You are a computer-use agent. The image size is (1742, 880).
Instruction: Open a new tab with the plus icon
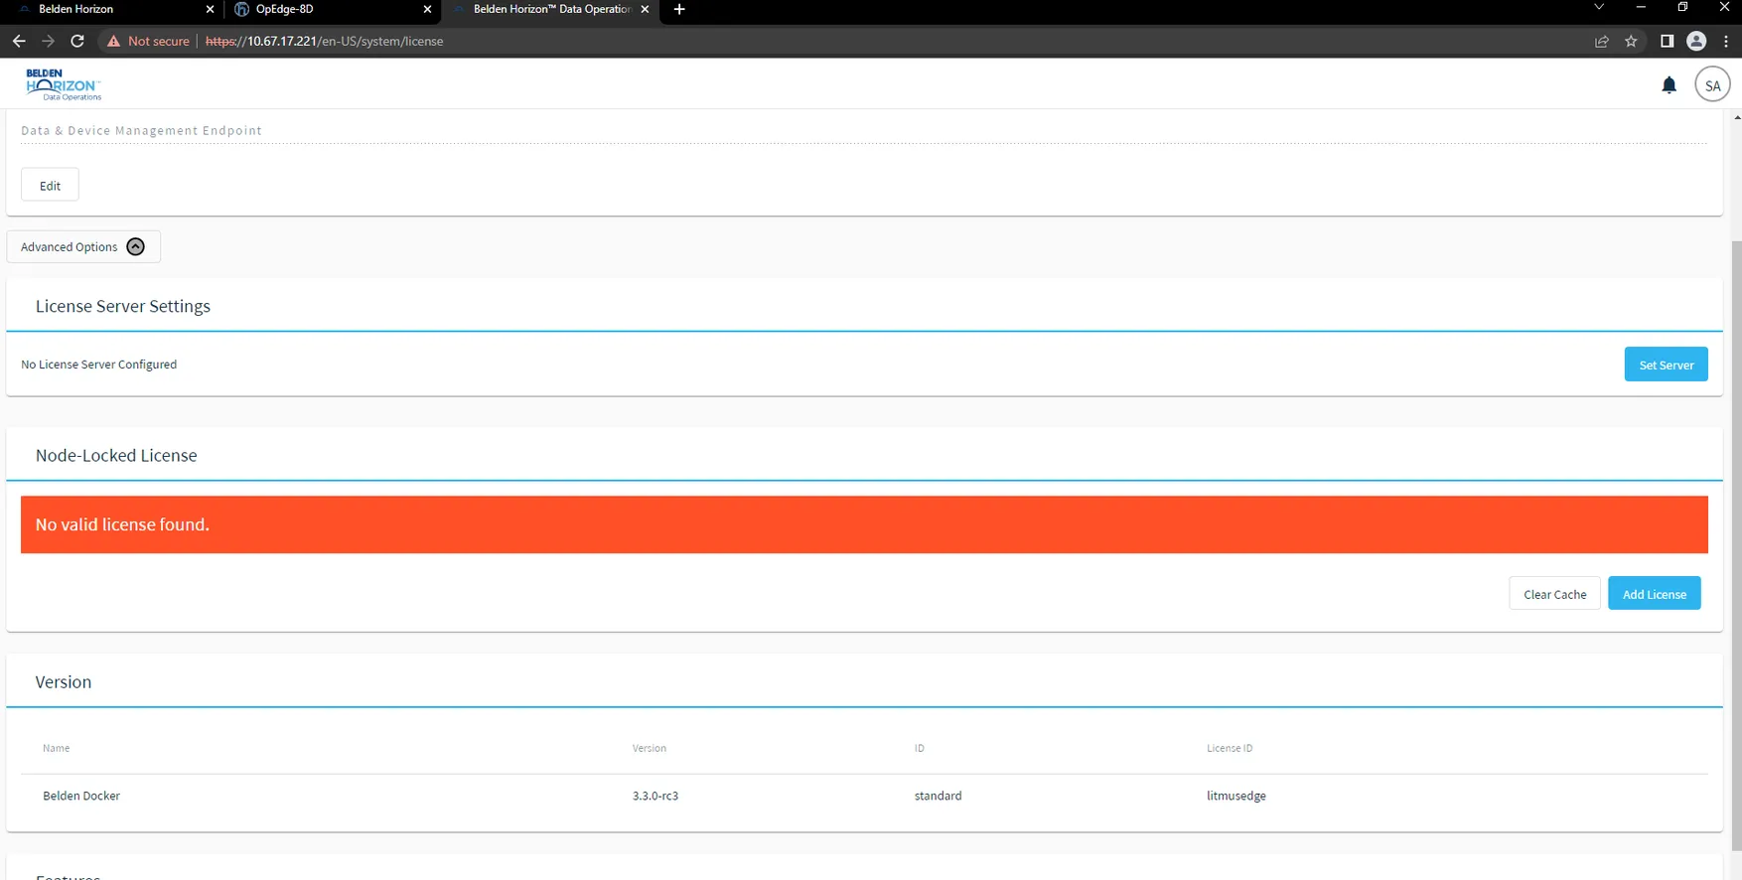(679, 9)
